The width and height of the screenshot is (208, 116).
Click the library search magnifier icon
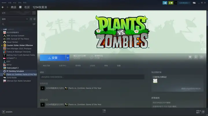pyautogui.click(x=3, y=24)
